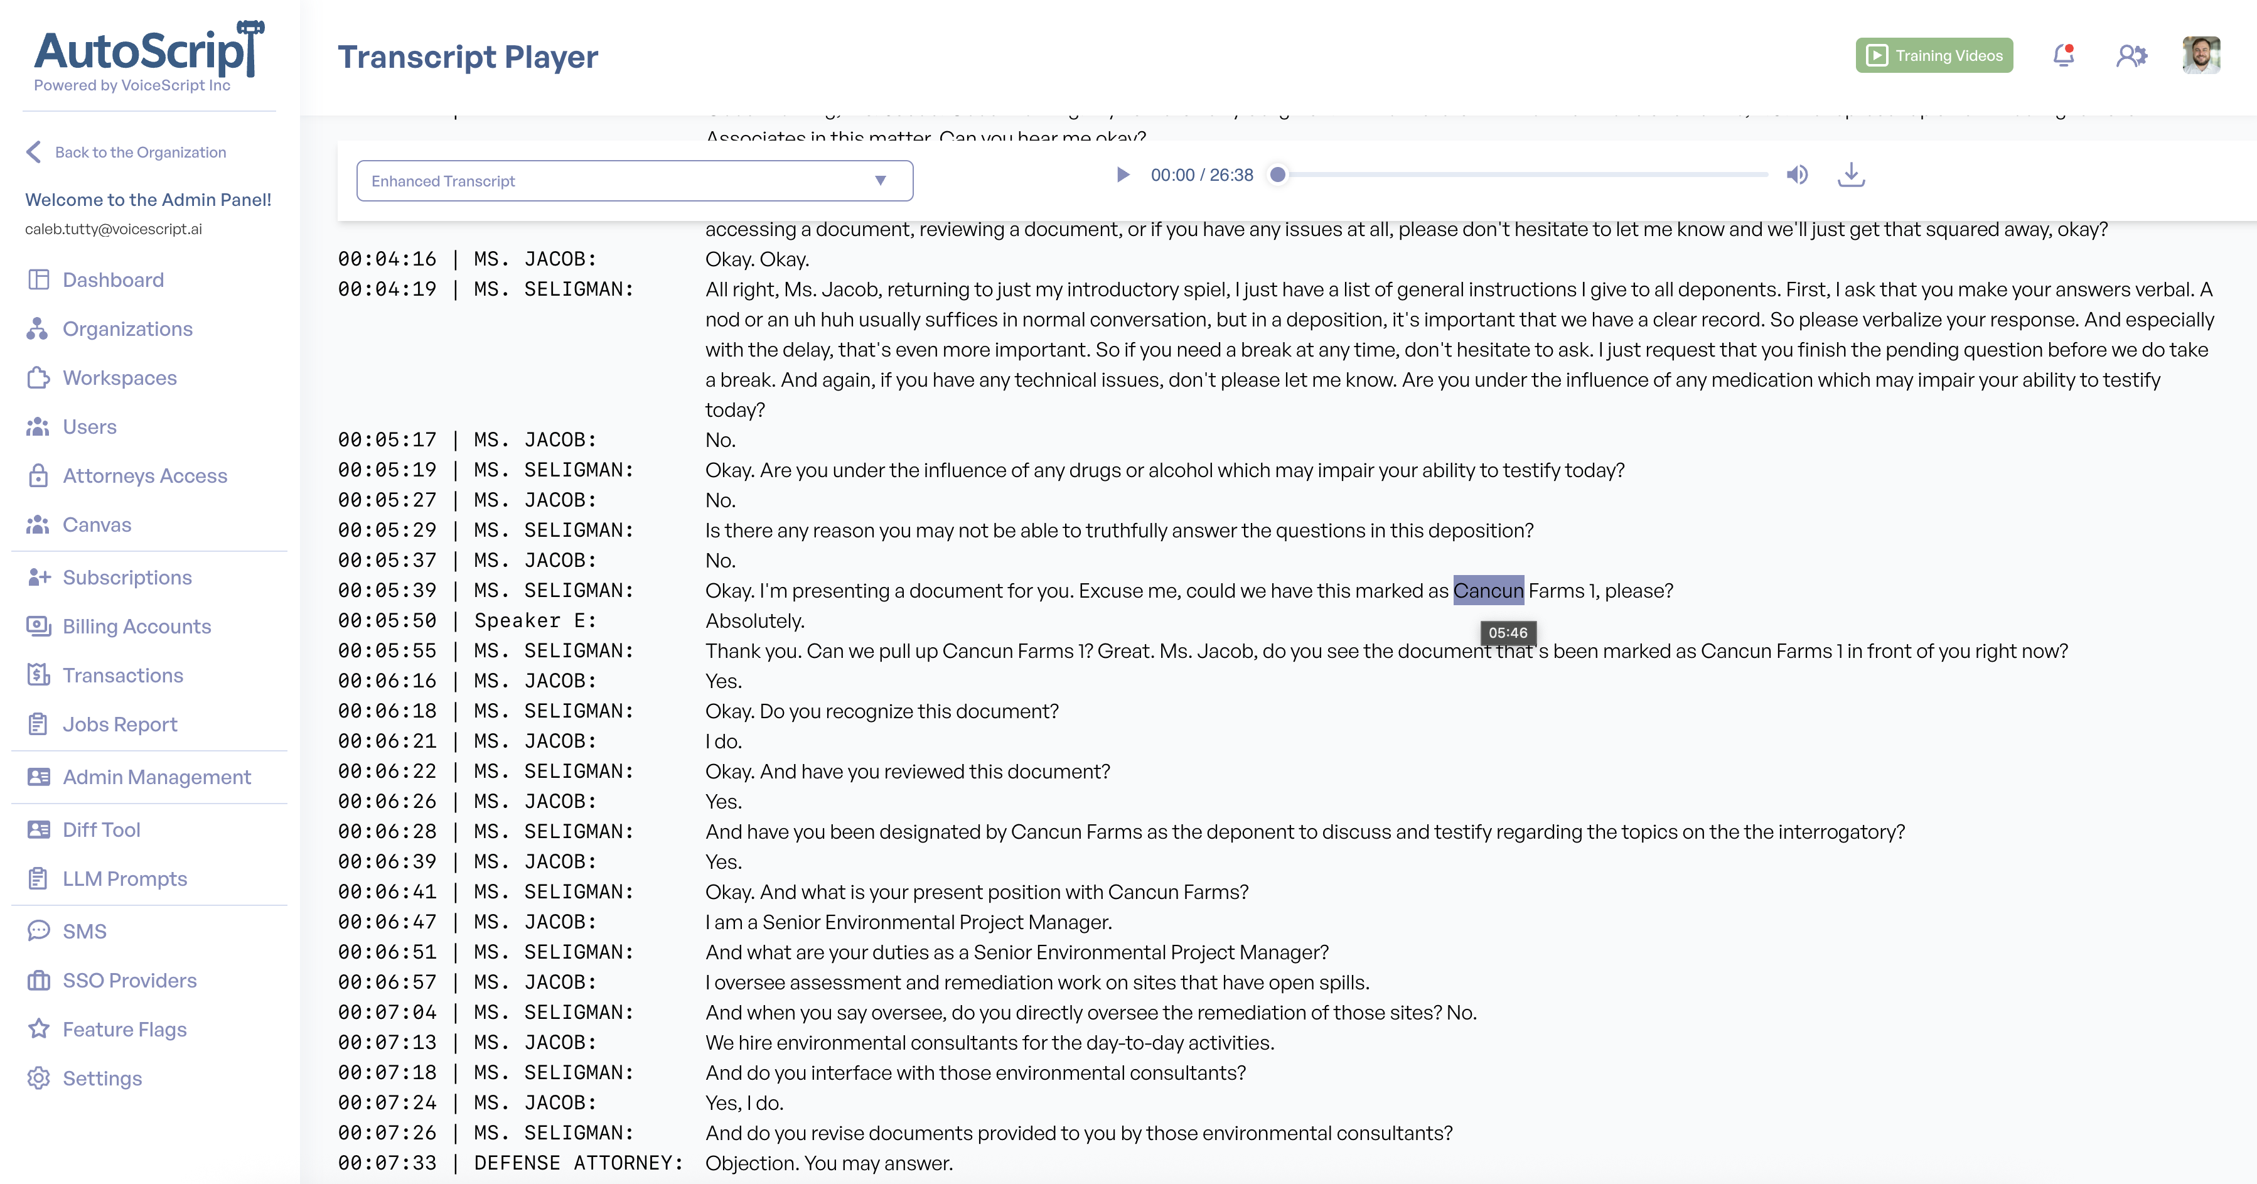Click highlighted word Cancun in transcript

[x=1489, y=591]
